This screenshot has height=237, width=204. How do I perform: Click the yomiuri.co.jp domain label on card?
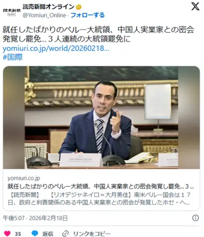click(x=23, y=178)
